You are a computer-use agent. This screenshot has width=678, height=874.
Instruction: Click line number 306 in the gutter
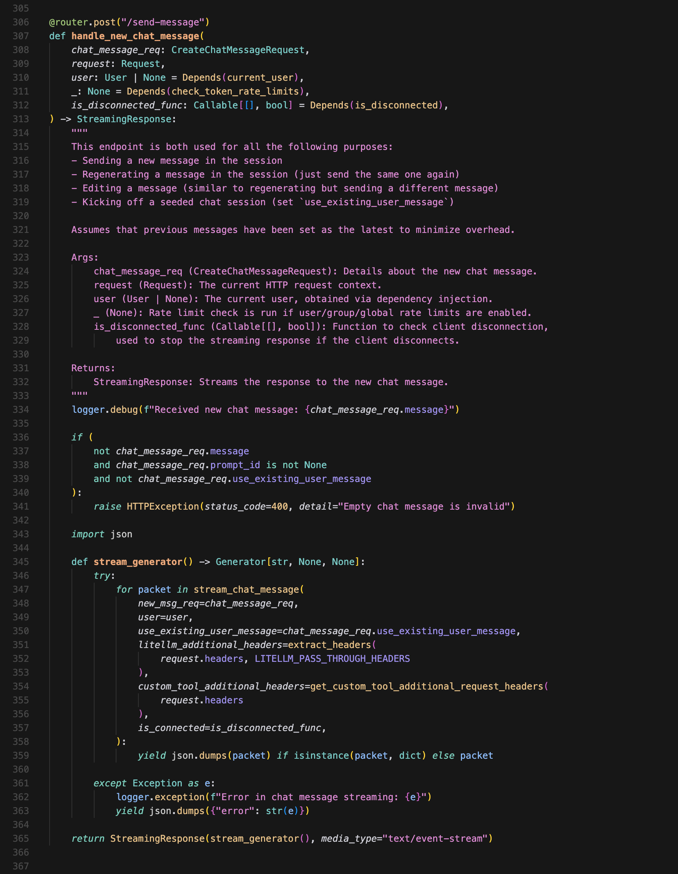(x=21, y=22)
